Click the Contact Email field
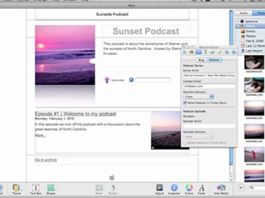This screenshot has width=265, height=198. point(209,86)
